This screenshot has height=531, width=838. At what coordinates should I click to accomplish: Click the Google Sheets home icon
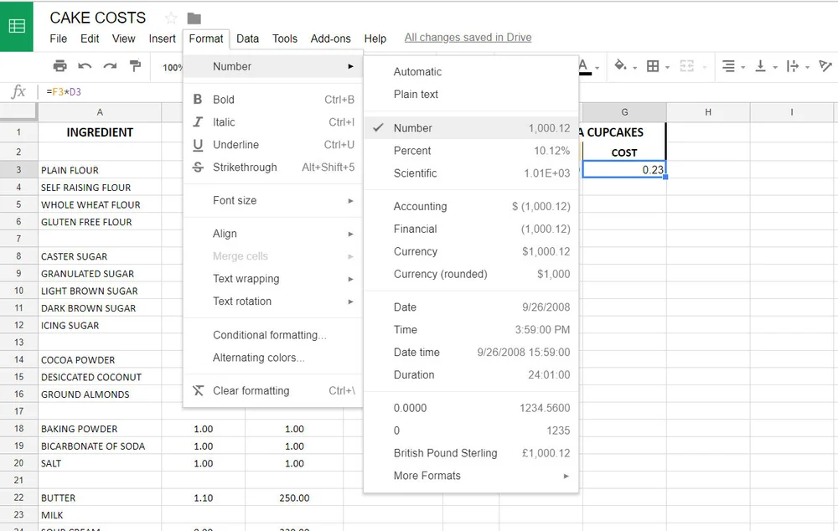point(17,26)
